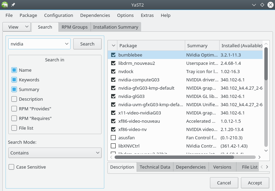Viewport: 275px width, 191px height.
Task: Disable searching in Keywords
Action: click(x=14, y=80)
